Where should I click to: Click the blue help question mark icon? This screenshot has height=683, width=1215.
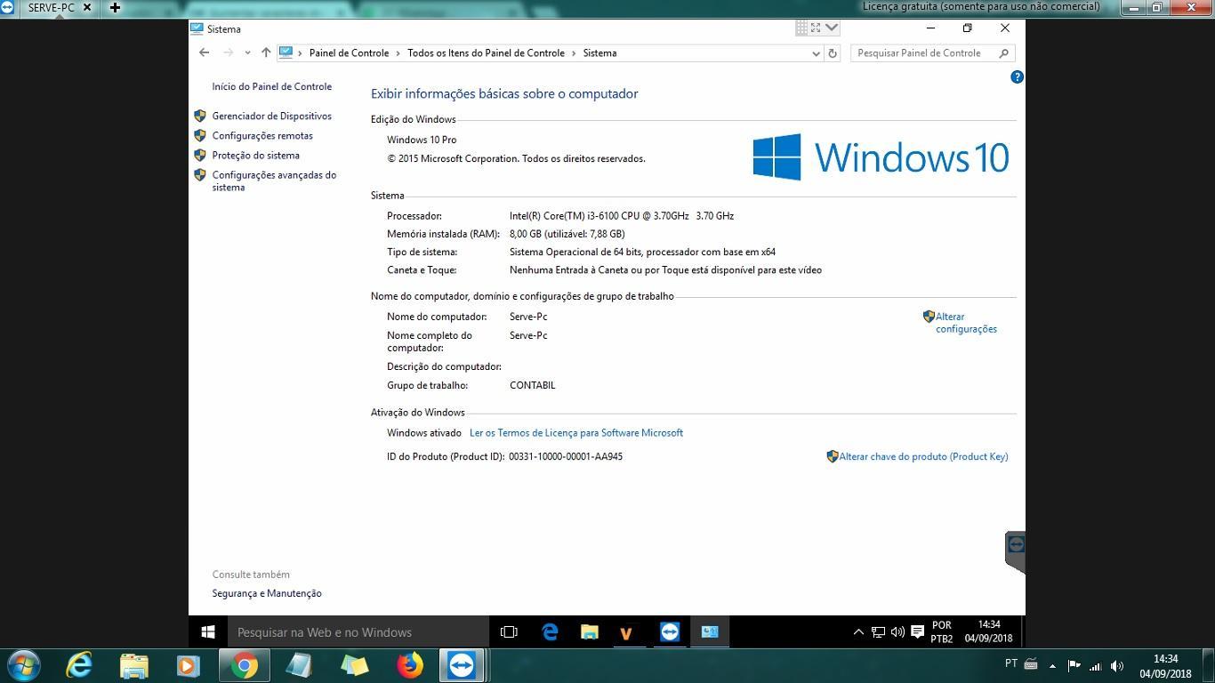tap(1017, 77)
